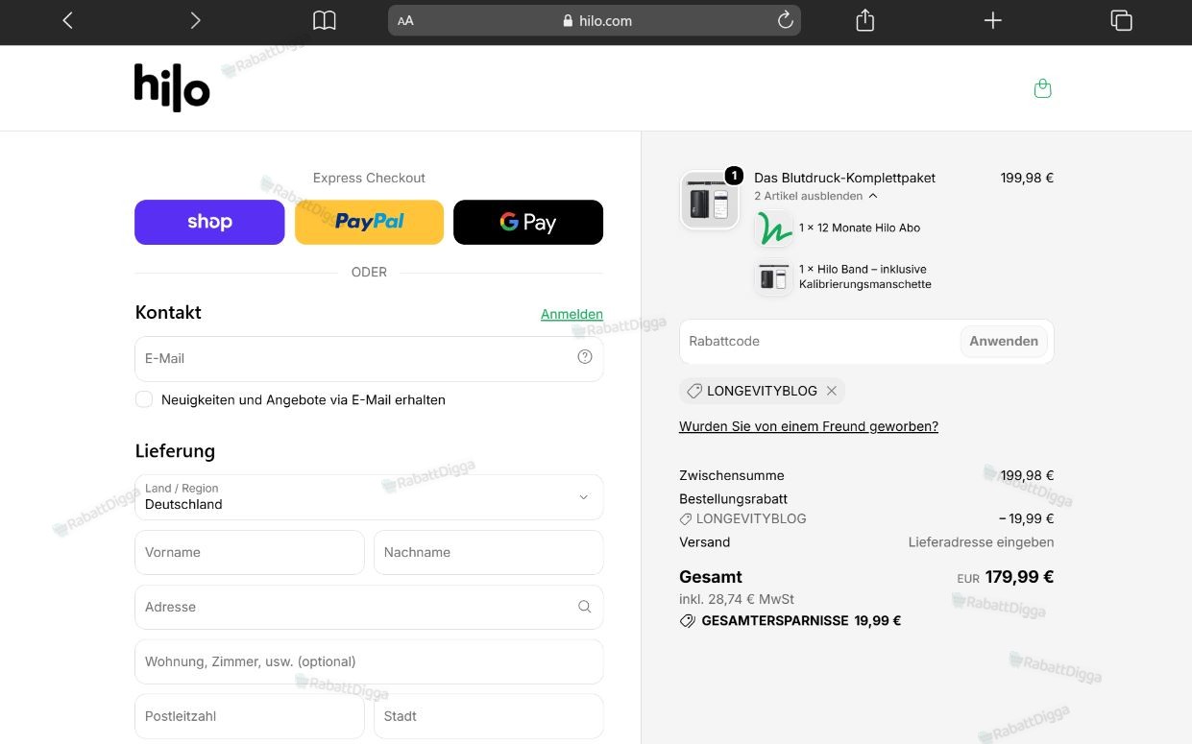The width and height of the screenshot is (1192, 744).
Task: Click the hilo.com address bar
Action: 595,20
